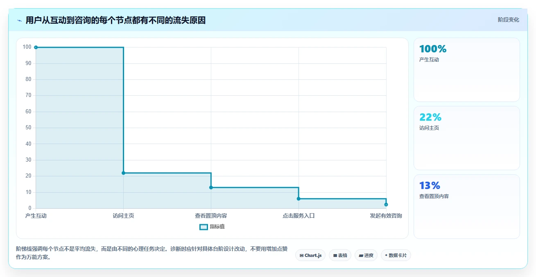This screenshot has width=536, height=277.
Task: Click the x-axis label 访问主页
Action: coord(123,216)
